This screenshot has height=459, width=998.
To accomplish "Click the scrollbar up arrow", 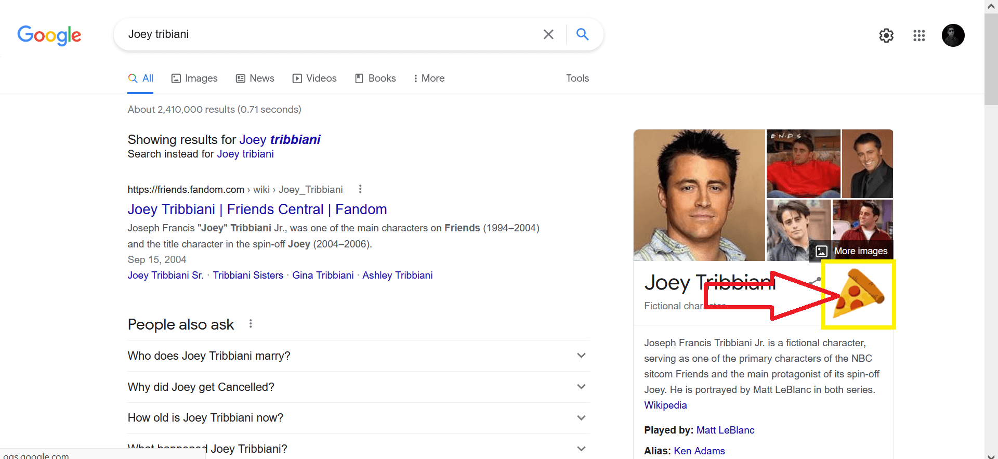I will [991, 6].
